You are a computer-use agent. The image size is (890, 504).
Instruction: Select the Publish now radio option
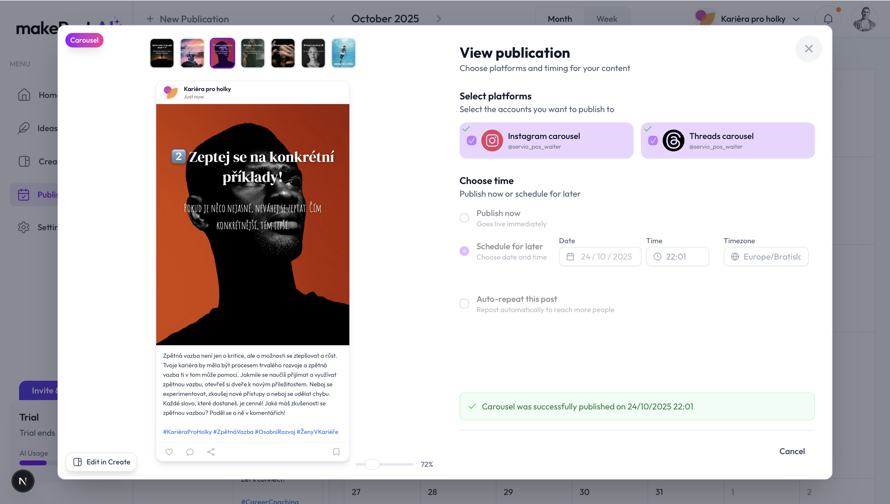point(464,218)
